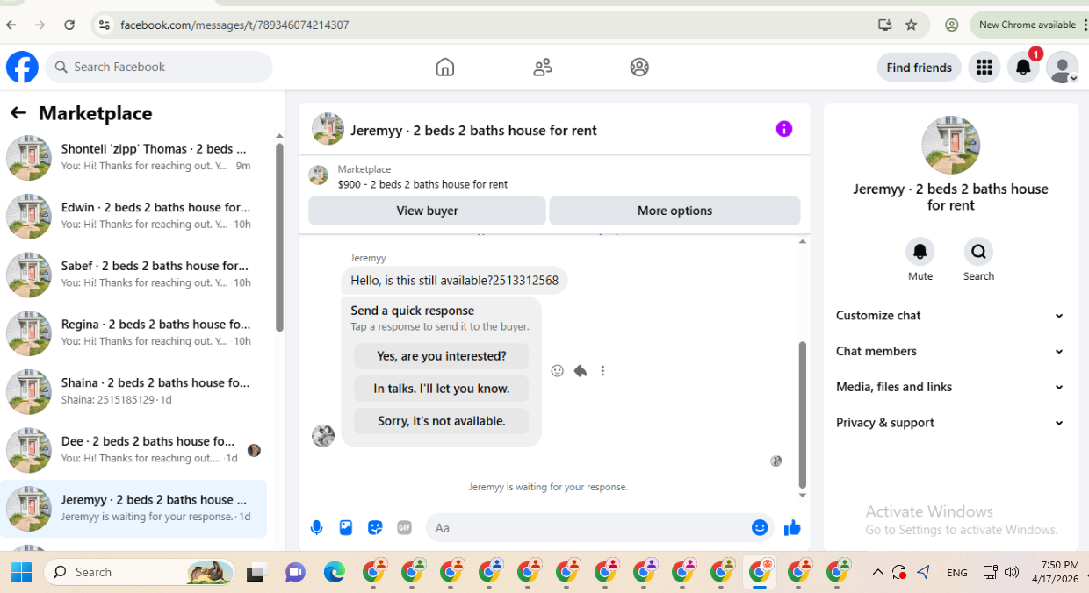The height and width of the screenshot is (593, 1089).
Task: Click Find friends button
Action: coord(919,68)
